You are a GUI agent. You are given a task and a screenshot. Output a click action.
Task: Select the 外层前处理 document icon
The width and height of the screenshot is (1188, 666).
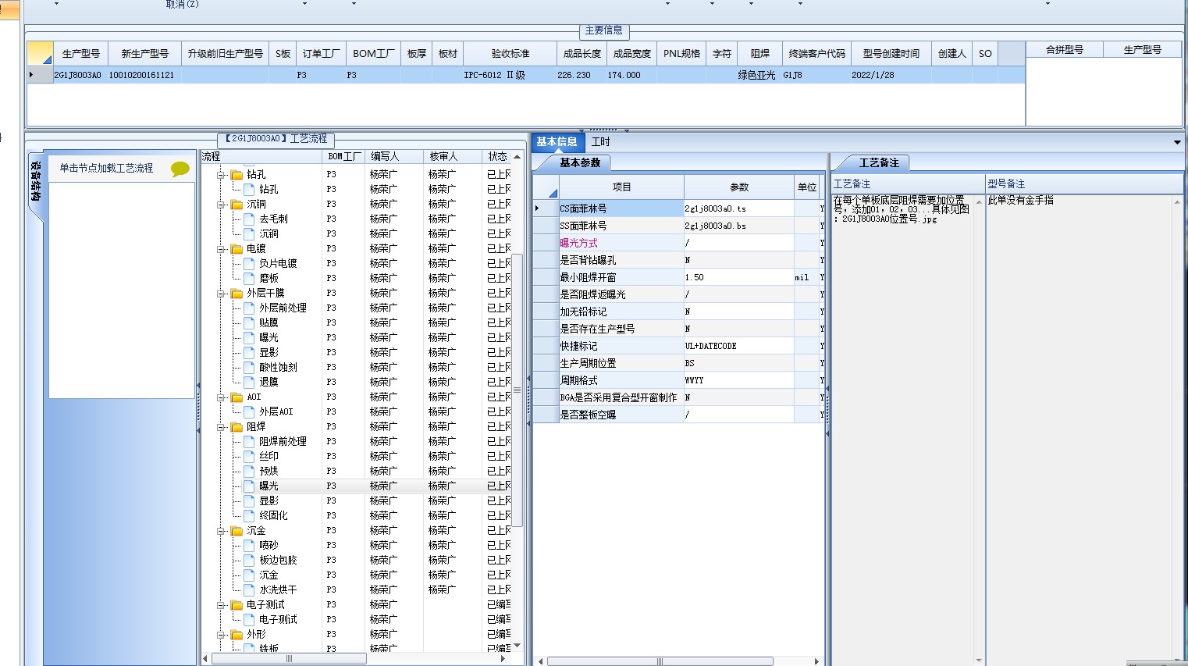[x=249, y=308]
